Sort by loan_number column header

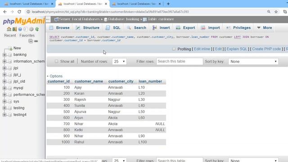click(x=150, y=81)
